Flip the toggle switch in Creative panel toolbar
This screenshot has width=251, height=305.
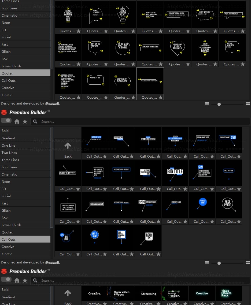6,280
